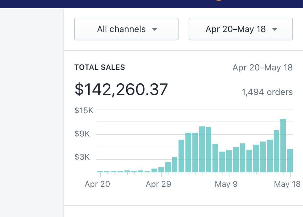303x217 pixels.
Task: Open the Apr 20–May 18 date range dropdown
Action: 240,29
